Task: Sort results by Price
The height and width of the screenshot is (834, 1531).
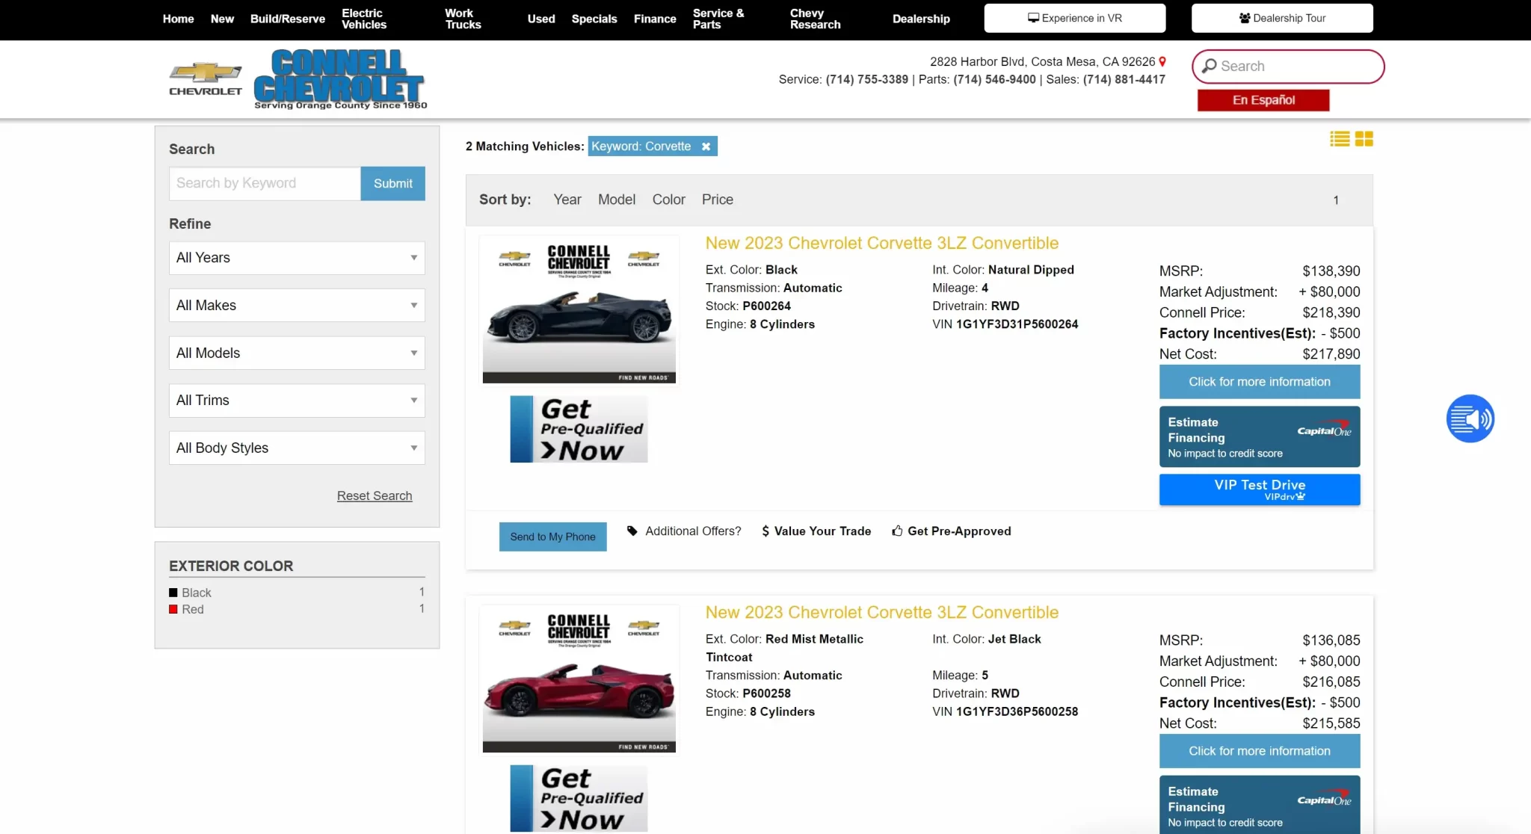Action: 718,200
